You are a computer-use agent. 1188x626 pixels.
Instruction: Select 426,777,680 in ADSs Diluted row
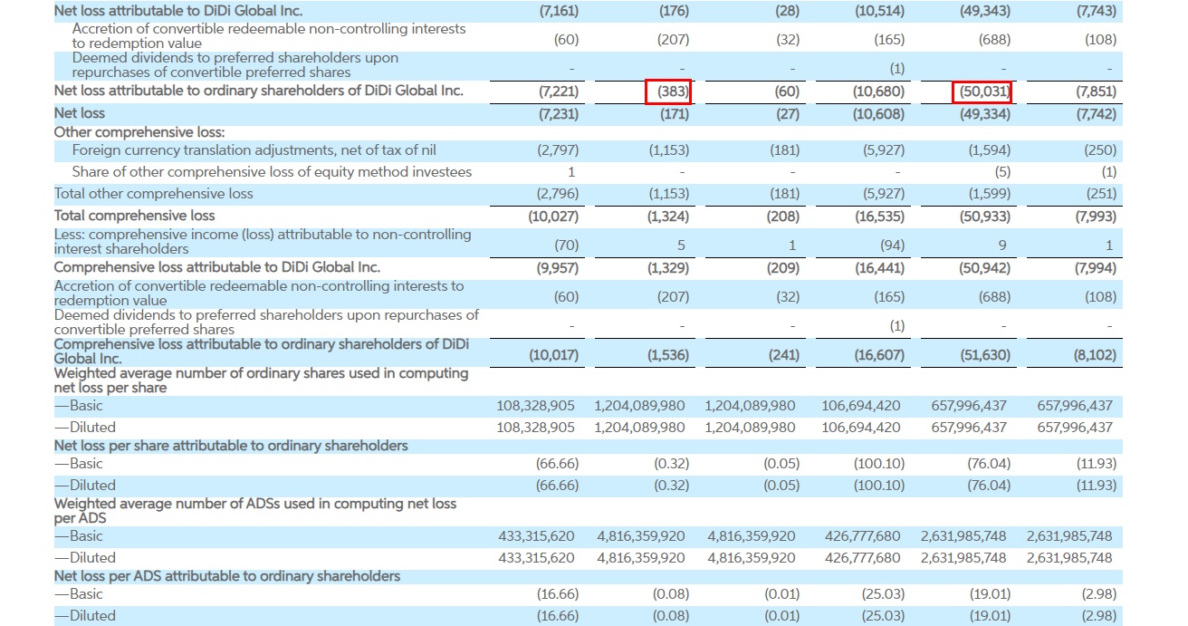[863, 558]
